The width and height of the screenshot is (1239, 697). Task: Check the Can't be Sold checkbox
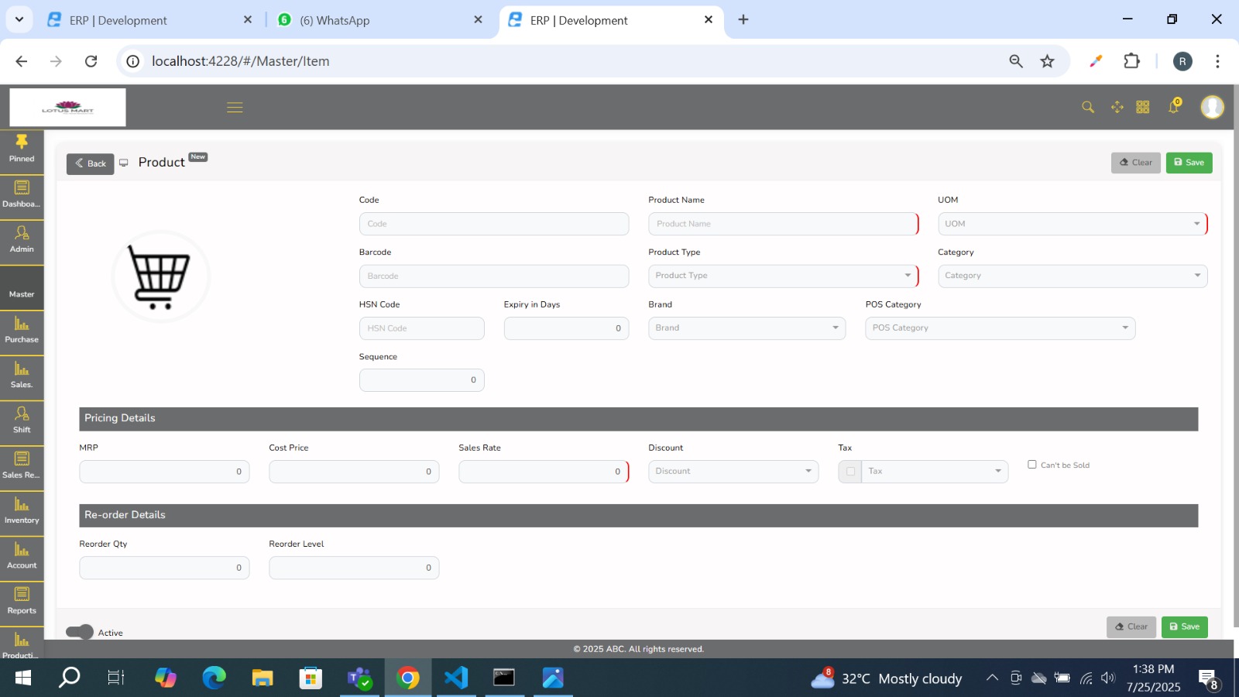pyautogui.click(x=1031, y=465)
